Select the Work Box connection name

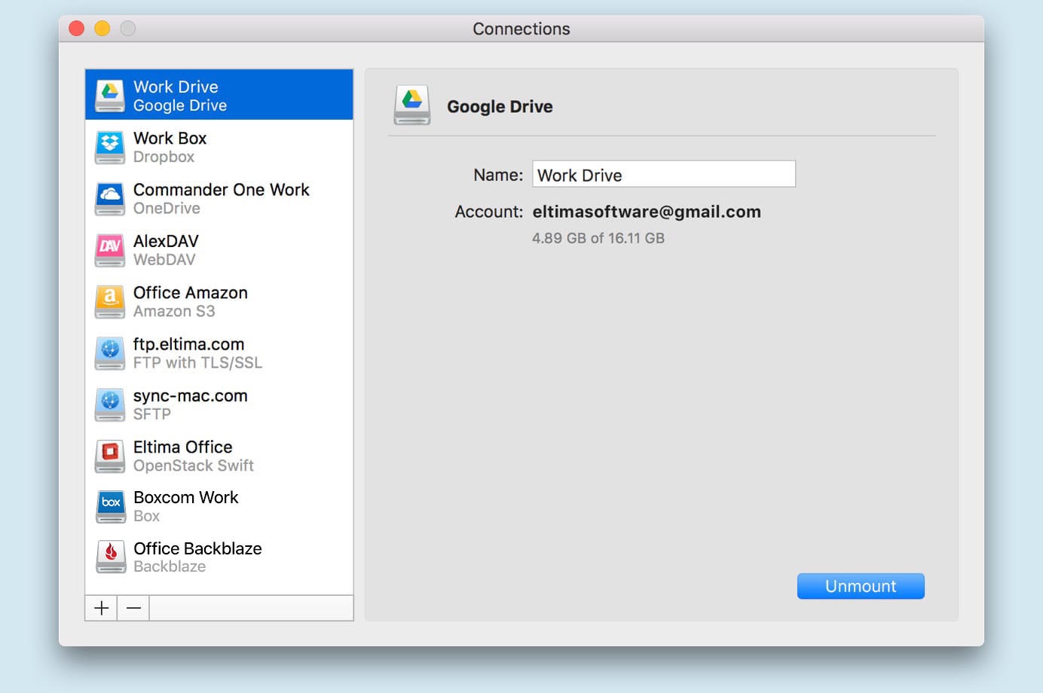coord(170,138)
